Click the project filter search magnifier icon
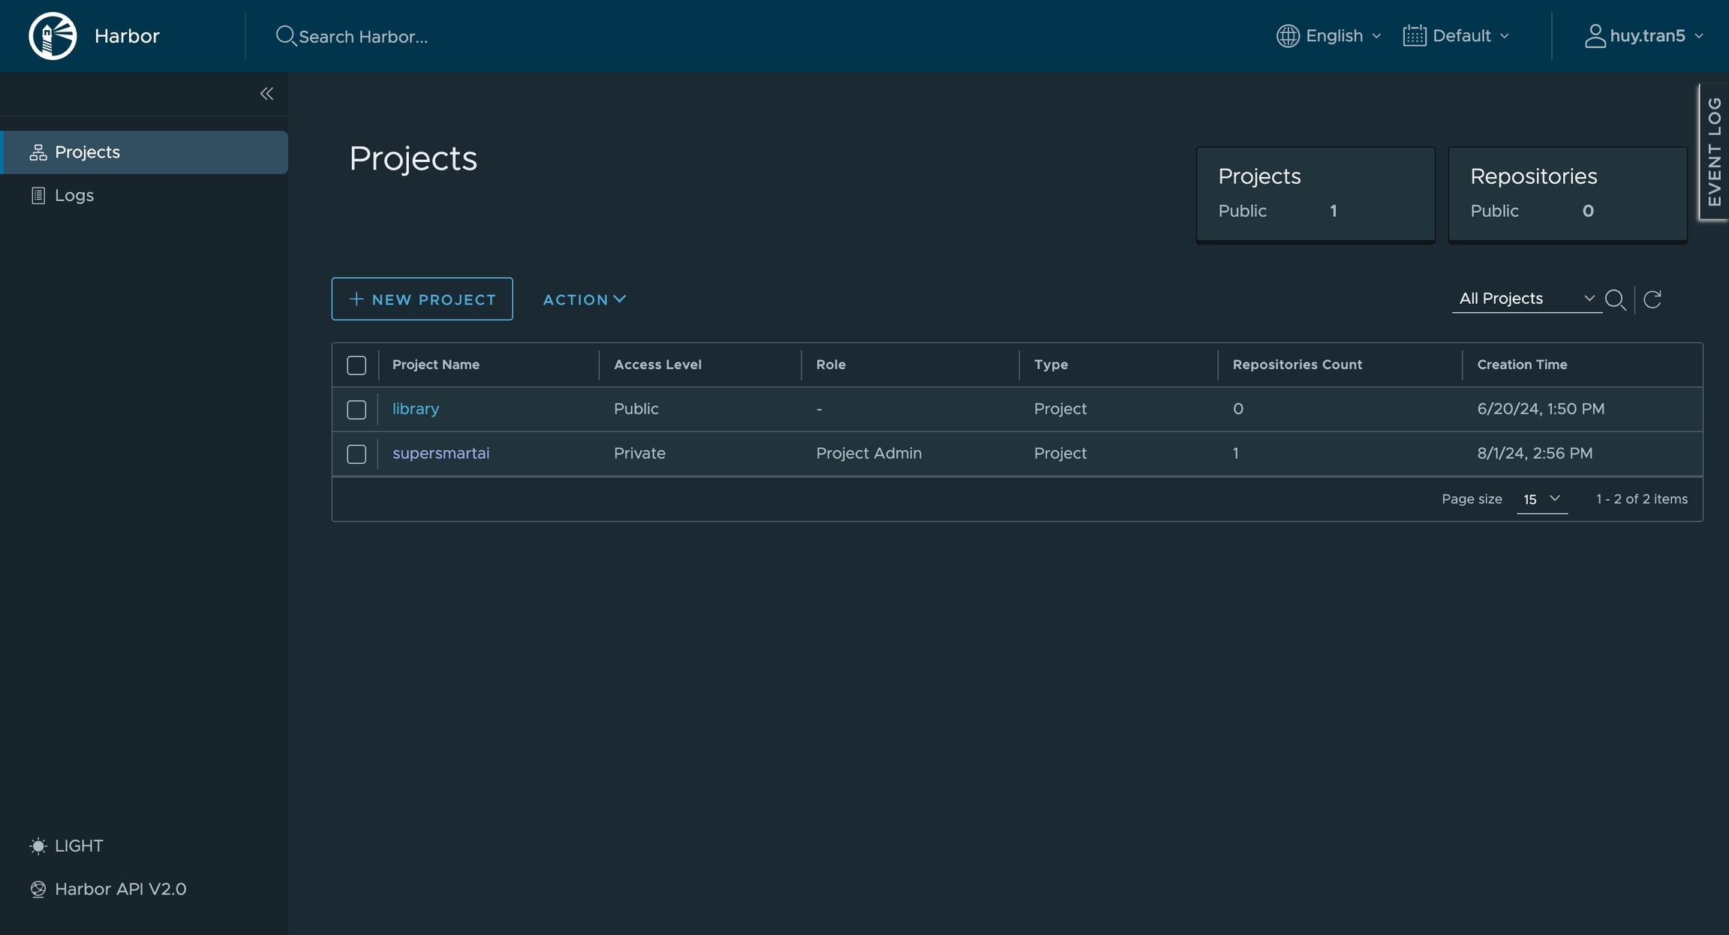 click(1615, 299)
